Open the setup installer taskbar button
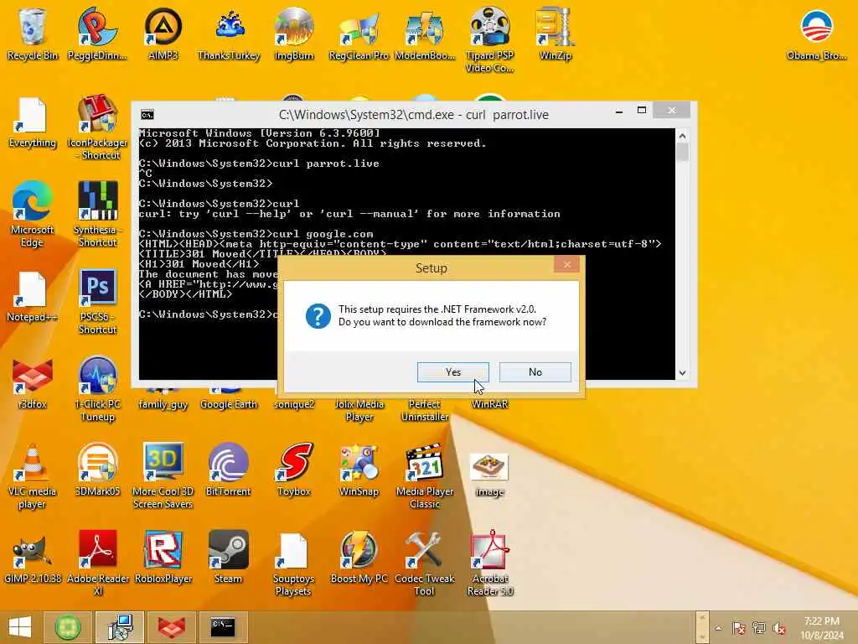Viewport: 858px width, 644px height. tap(120, 627)
